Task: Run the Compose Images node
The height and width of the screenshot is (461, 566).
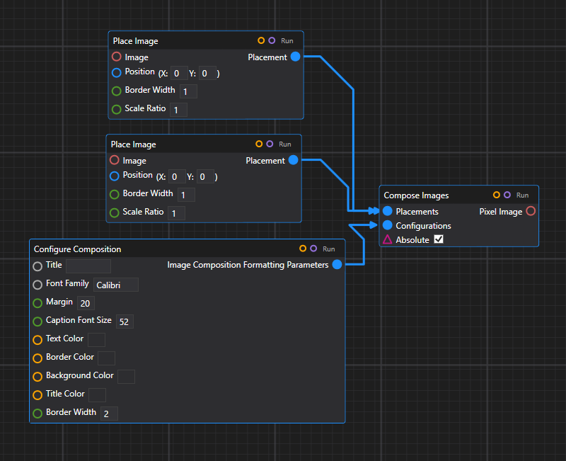Action: pyautogui.click(x=522, y=195)
